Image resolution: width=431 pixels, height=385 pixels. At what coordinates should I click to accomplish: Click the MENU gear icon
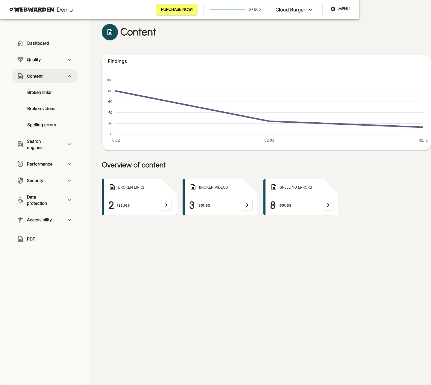pyautogui.click(x=333, y=9)
